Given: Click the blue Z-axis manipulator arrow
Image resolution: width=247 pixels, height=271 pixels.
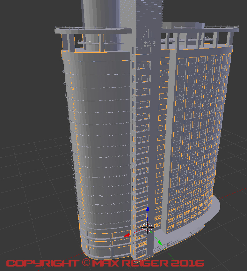Looking at the screenshot, I should click(148, 209).
